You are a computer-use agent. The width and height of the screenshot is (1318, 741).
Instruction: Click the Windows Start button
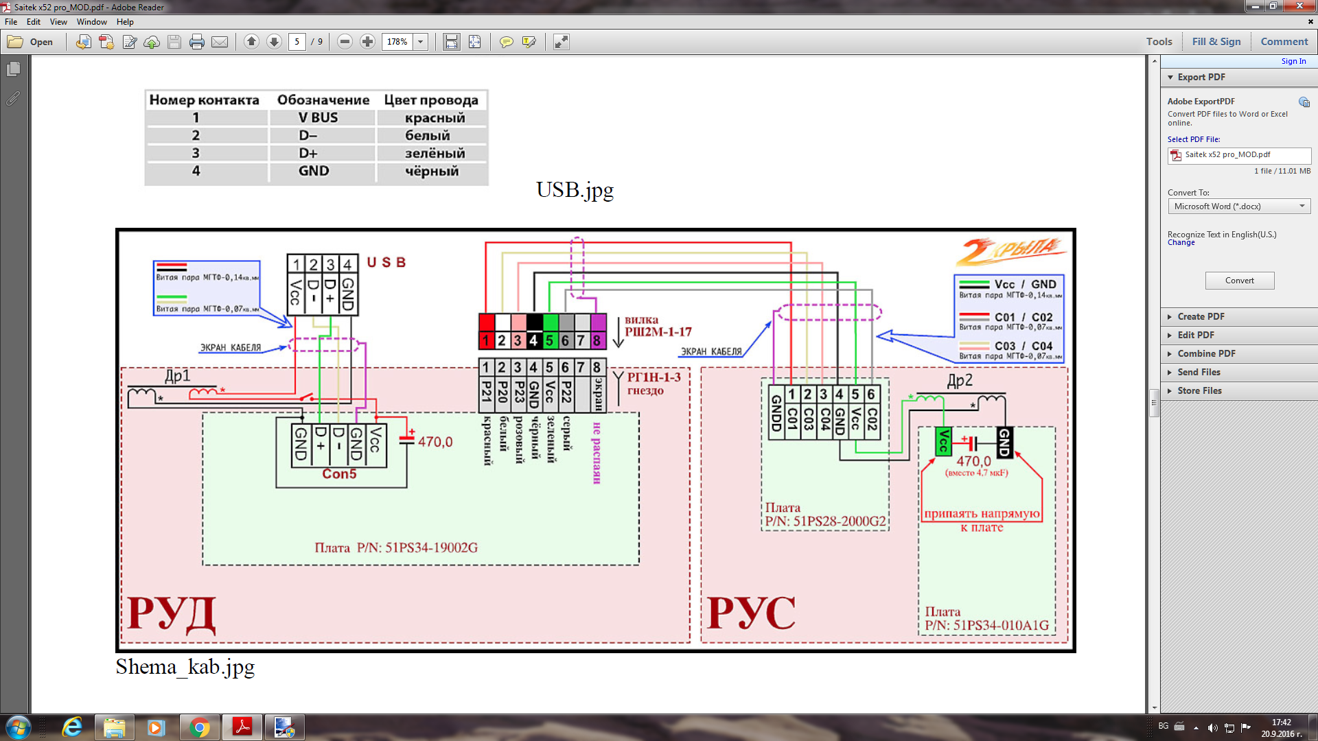pos(19,727)
